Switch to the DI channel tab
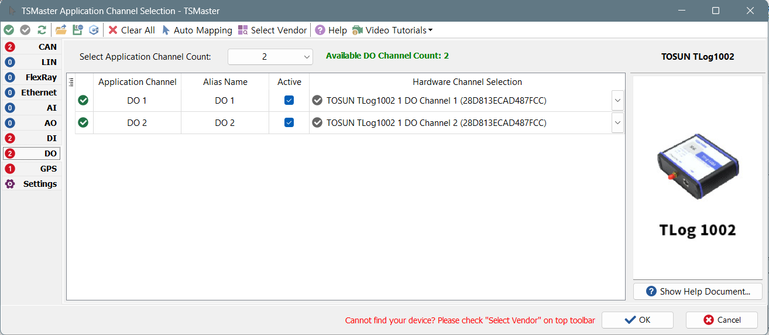Viewport: 769px width, 335px height. coord(32,138)
